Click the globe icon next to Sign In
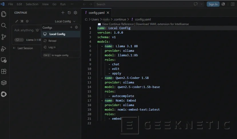Screen dimensions: 237x139 click(223, 4)
